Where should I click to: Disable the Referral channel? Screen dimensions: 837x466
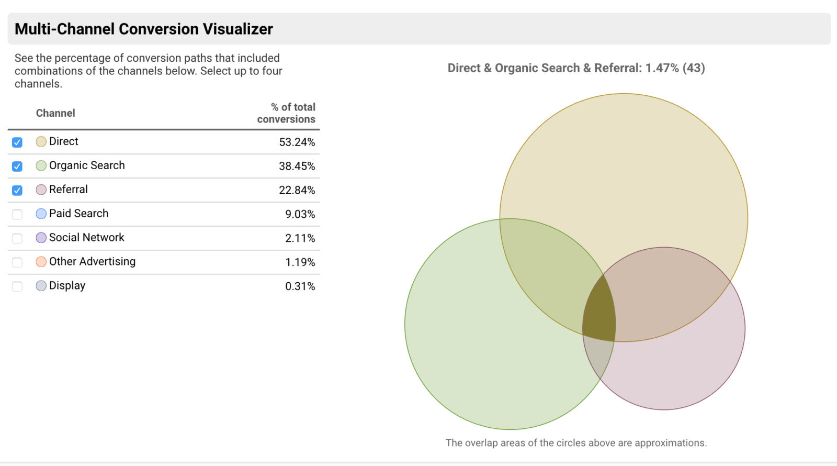[x=17, y=190]
